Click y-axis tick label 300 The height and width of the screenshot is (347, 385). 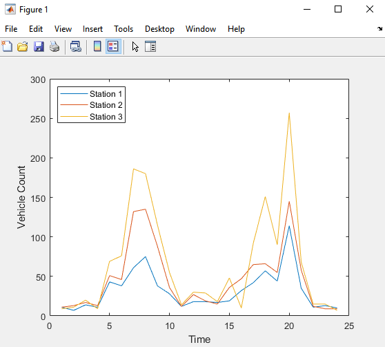(x=38, y=80)
